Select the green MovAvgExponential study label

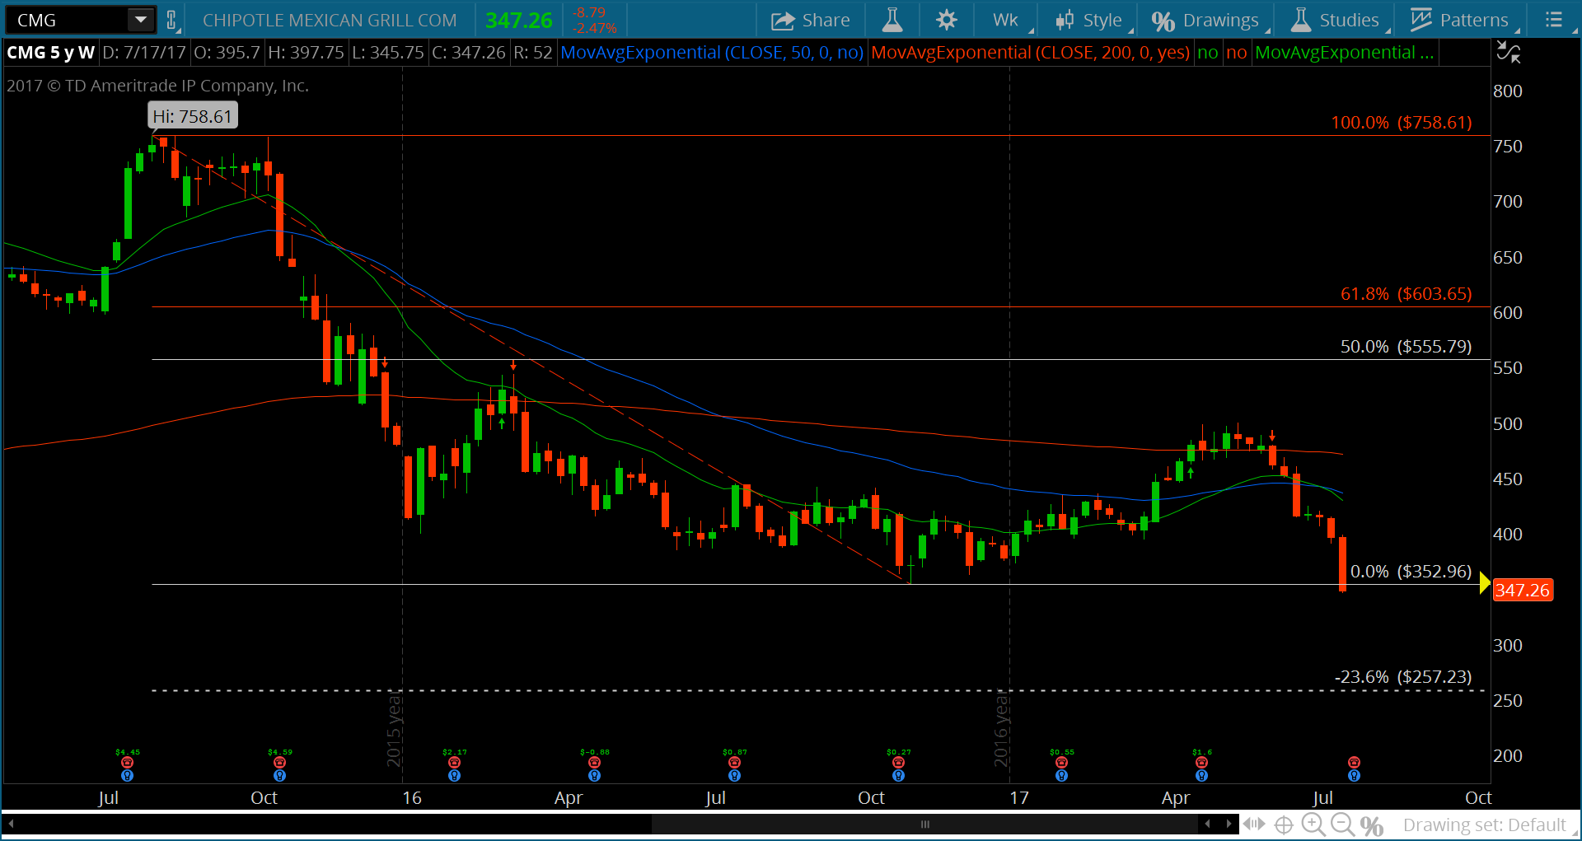tap(1344, 53)
